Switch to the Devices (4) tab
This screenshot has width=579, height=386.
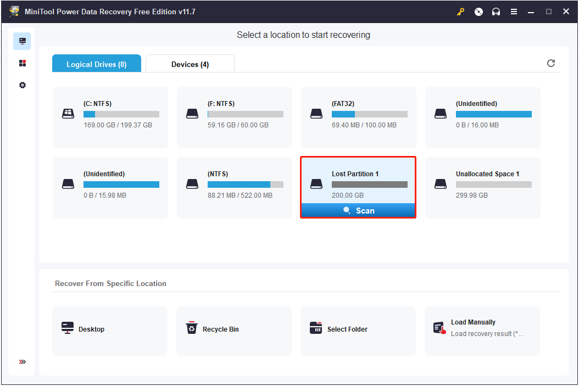(x=190, y=64)
